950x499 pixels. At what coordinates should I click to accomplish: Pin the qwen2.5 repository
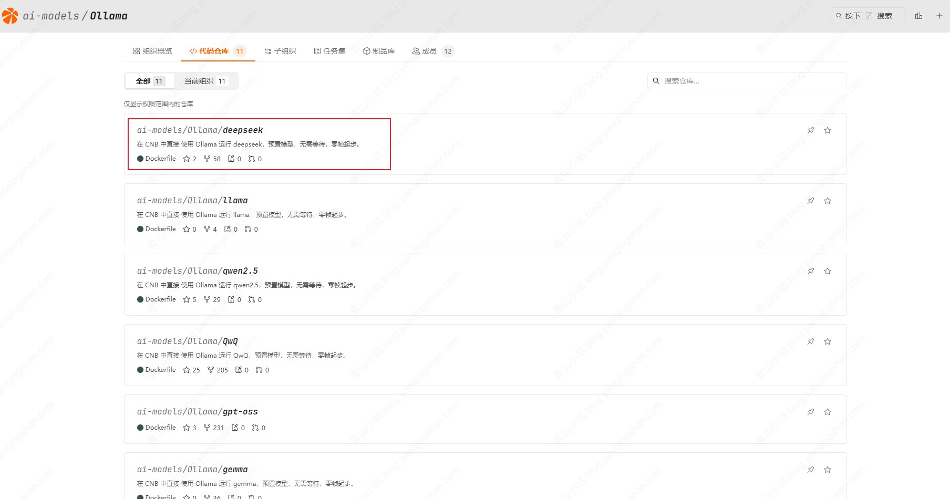pos(811,271)
